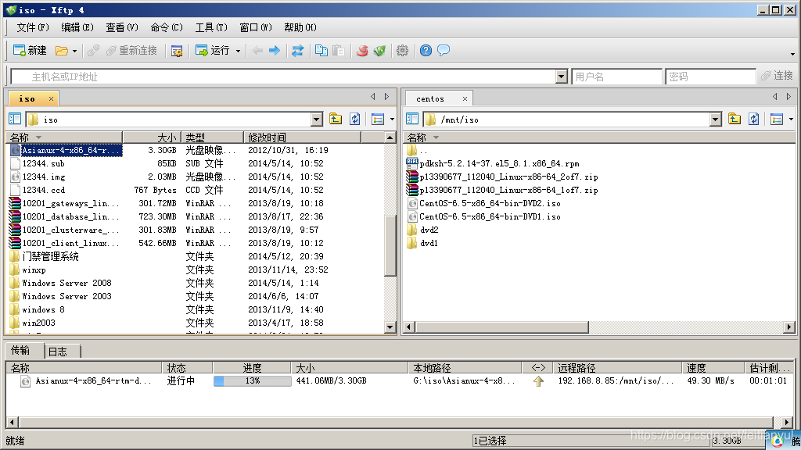Go up one folder in remote pane
This screenshot has height=450, width=801.
pos(735,120)
